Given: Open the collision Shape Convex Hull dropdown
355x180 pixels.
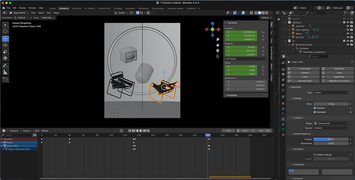Looking at the screenshot, I should pos(331,123).
